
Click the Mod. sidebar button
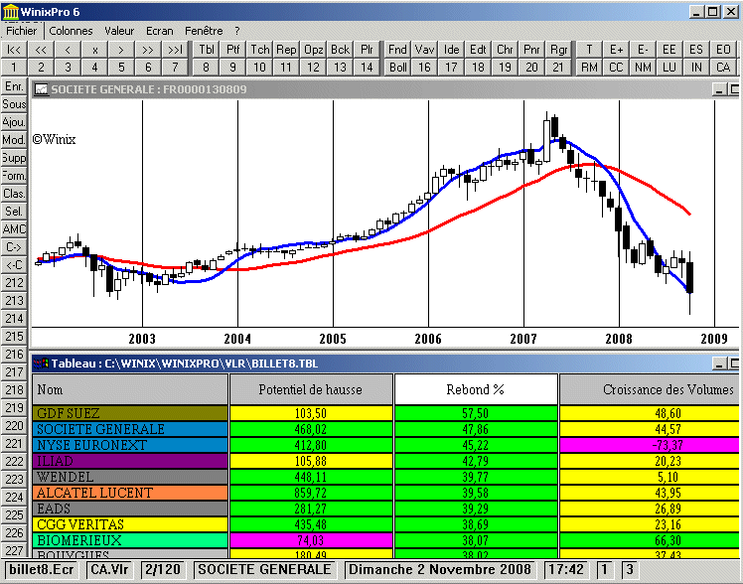pos(14,140)
